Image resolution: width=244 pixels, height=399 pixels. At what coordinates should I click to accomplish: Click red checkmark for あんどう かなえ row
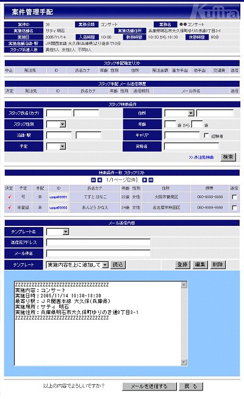pos(9,207)
